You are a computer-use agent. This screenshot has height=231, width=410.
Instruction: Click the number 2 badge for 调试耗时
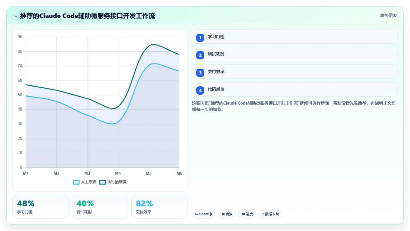point(200,55)
